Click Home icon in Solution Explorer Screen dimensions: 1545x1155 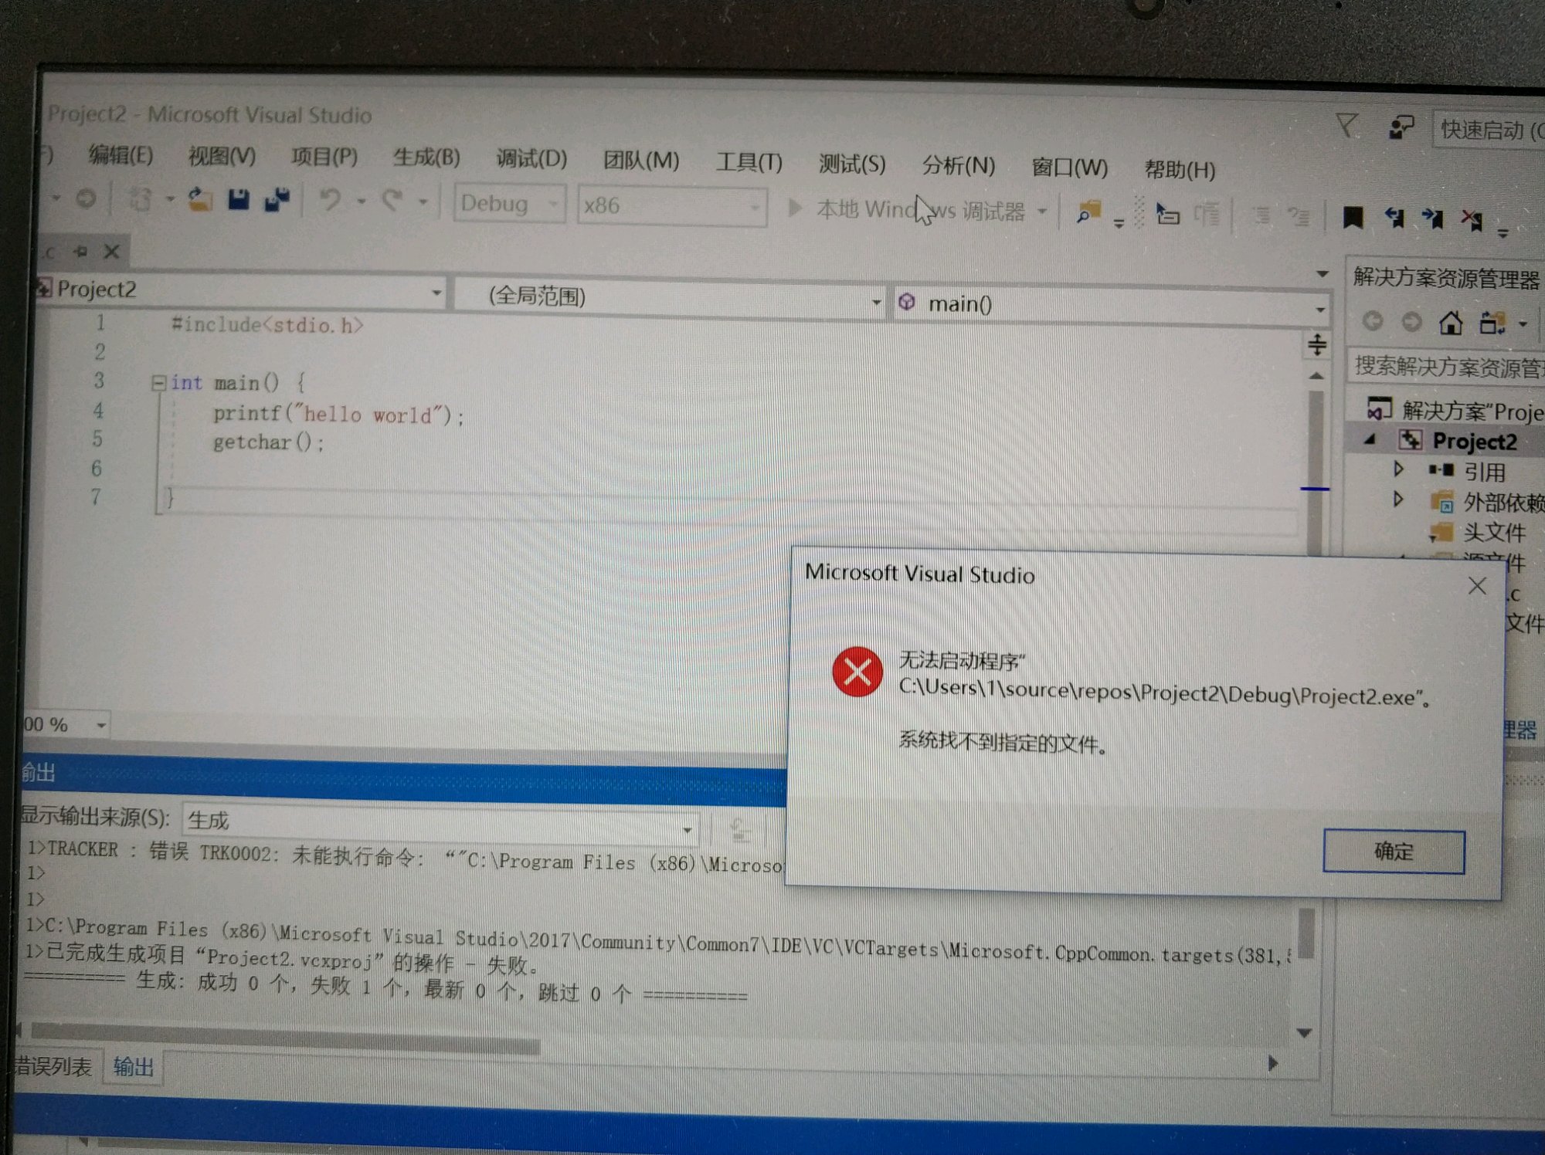(1451, 323)
